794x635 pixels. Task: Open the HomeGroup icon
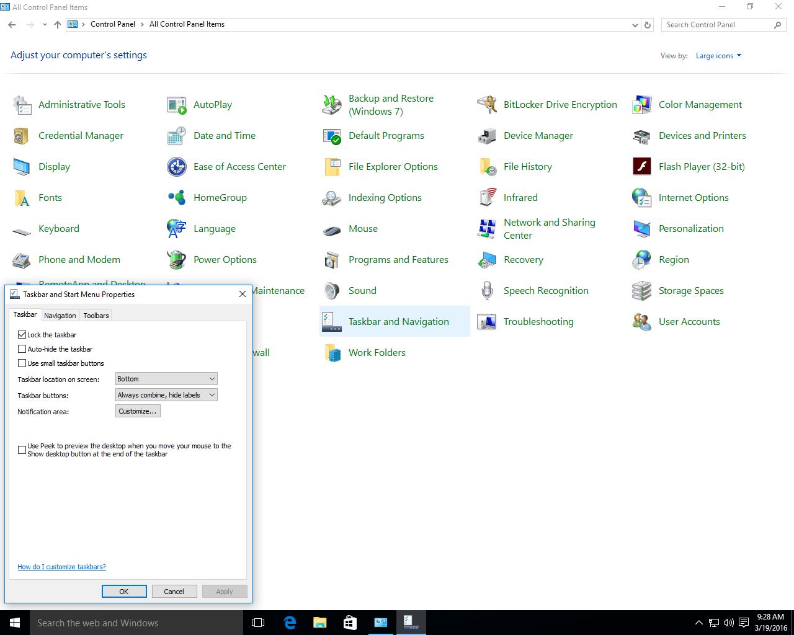[x=177, y=198]
